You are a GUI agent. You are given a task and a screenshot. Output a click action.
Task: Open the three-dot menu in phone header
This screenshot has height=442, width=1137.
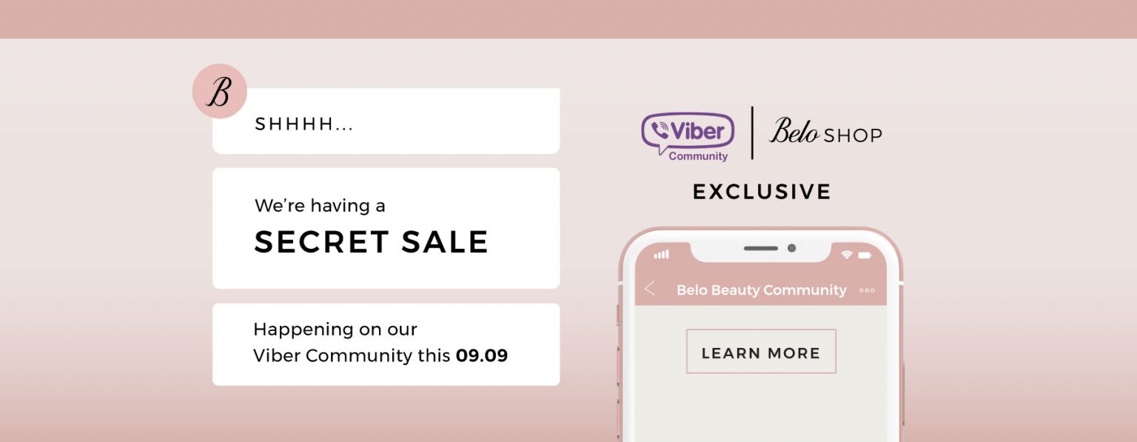click(867, 290)
